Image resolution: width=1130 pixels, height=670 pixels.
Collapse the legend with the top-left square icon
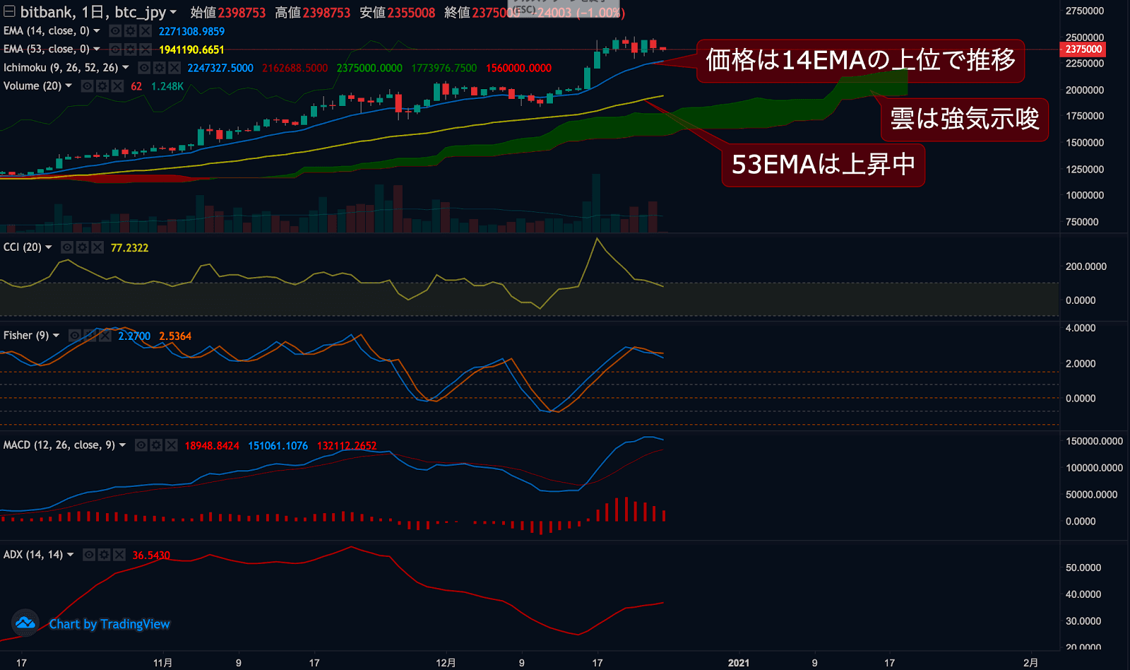7,11
